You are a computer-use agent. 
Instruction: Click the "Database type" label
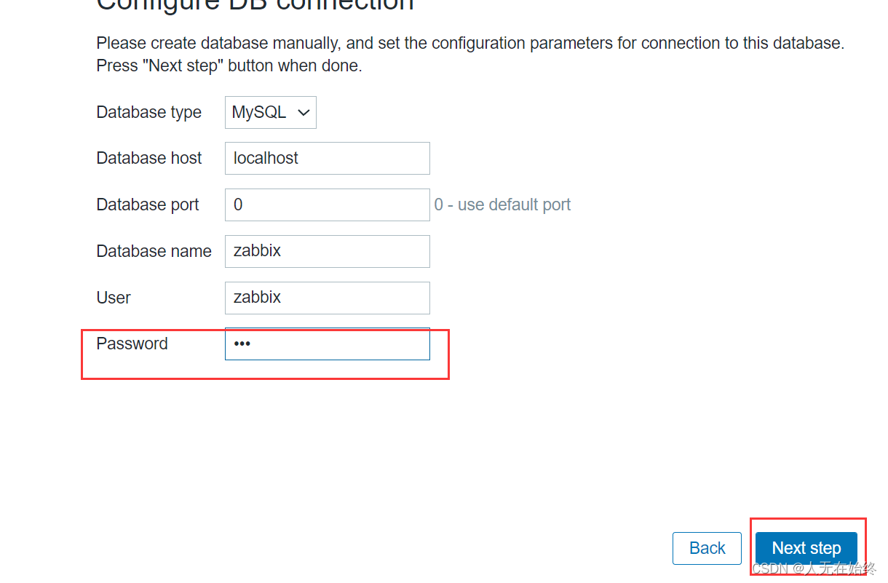click(149, 112)
